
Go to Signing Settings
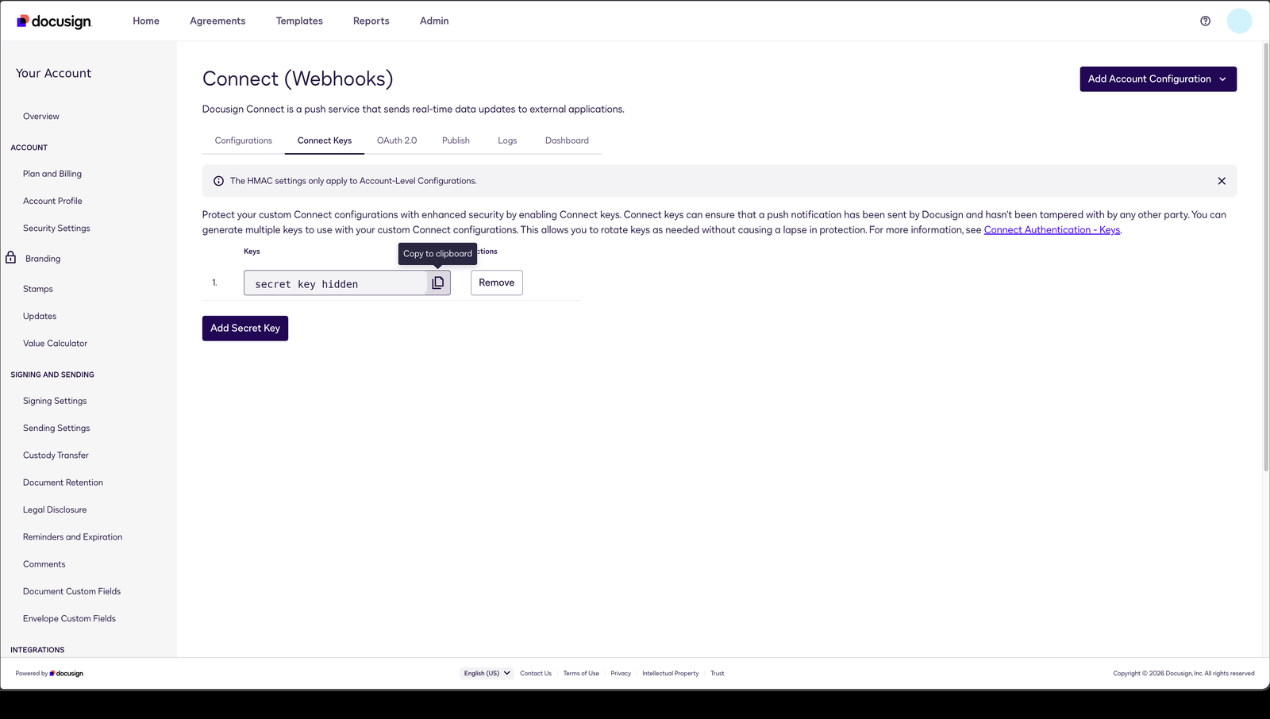[55, 402]
